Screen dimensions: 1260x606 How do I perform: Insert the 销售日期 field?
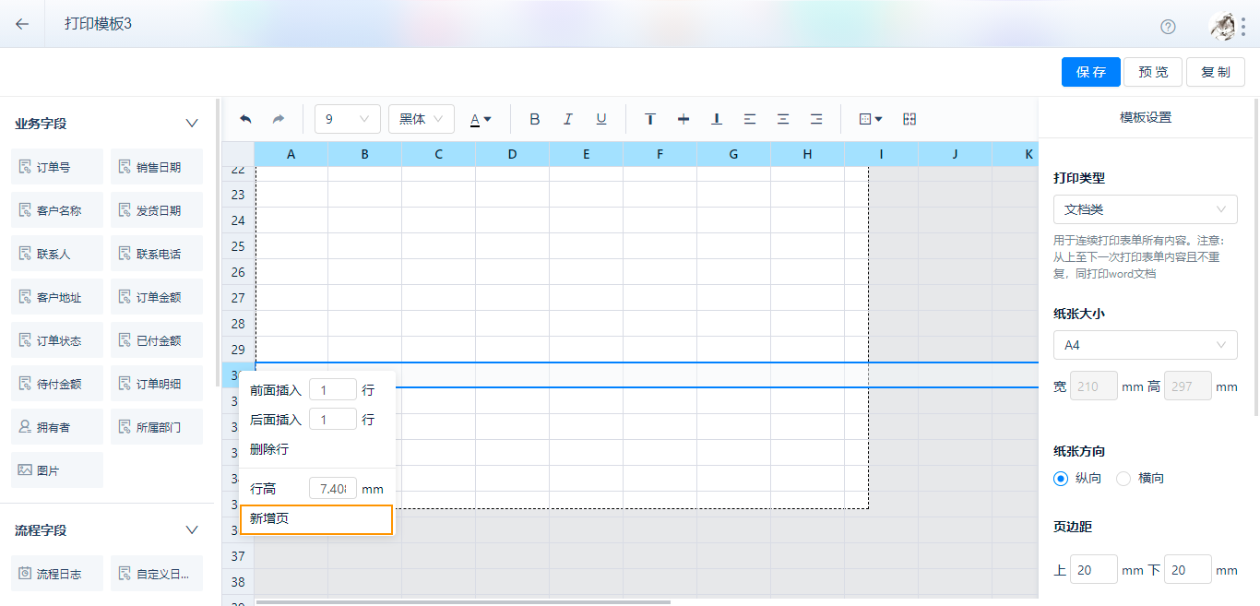point(157,167)
